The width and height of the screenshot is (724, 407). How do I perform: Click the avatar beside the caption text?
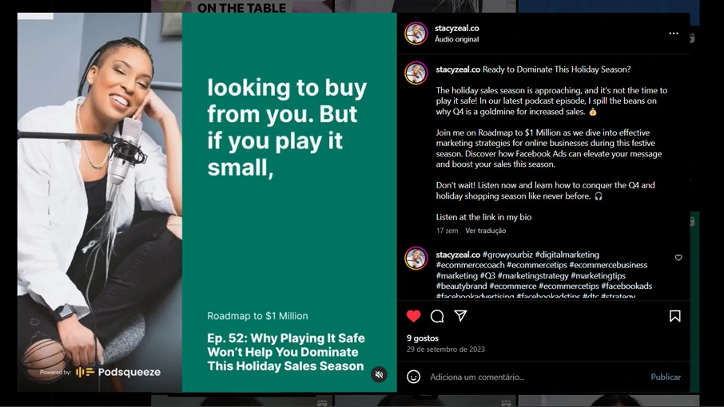(416, 73)
